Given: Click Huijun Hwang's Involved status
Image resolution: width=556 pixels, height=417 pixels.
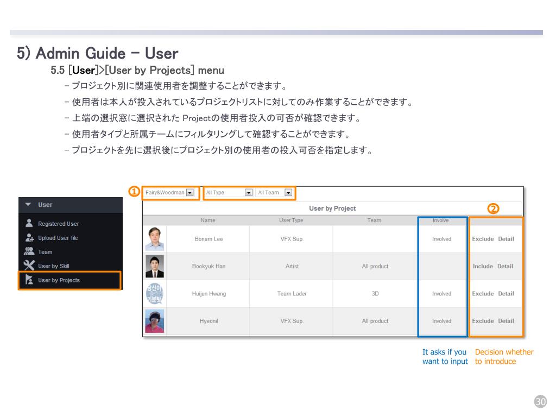Looking at the screenshot, I should tap(441, 294).
